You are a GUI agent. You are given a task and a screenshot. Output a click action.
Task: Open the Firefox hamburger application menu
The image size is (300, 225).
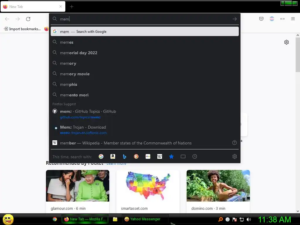click(x=293, y=19)
